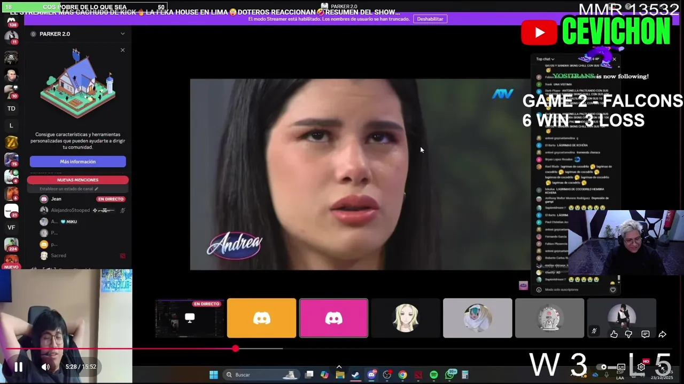The width and height of the screenshot is (684, 384).
Task: Open the server icon with 224 badge
Action: (x=11, y=245)
